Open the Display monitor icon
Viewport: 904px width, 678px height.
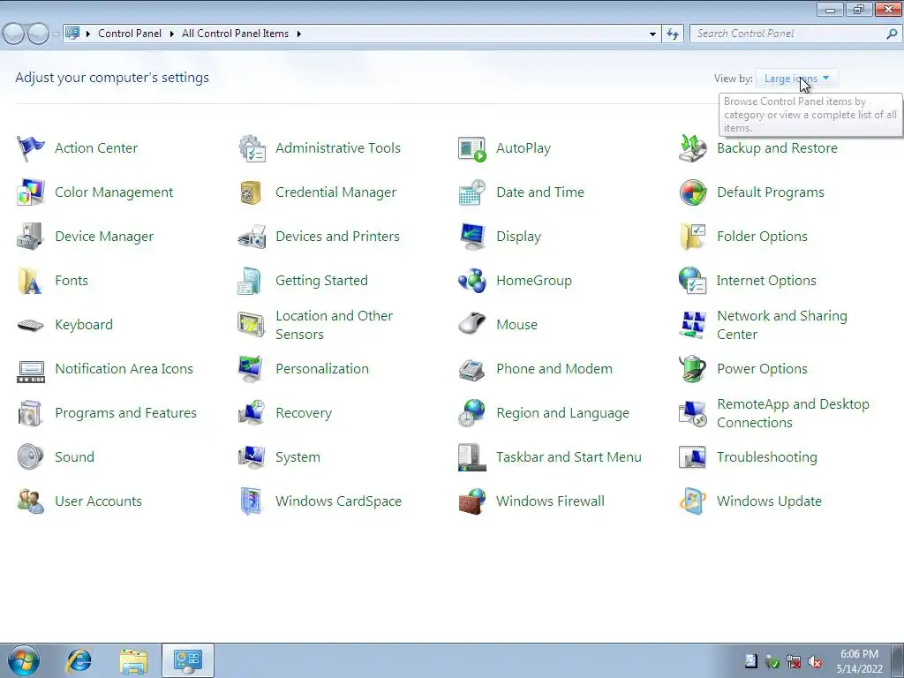tap(472, 237)
